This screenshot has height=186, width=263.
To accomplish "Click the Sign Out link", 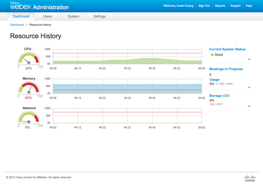I will coord(204,6).
